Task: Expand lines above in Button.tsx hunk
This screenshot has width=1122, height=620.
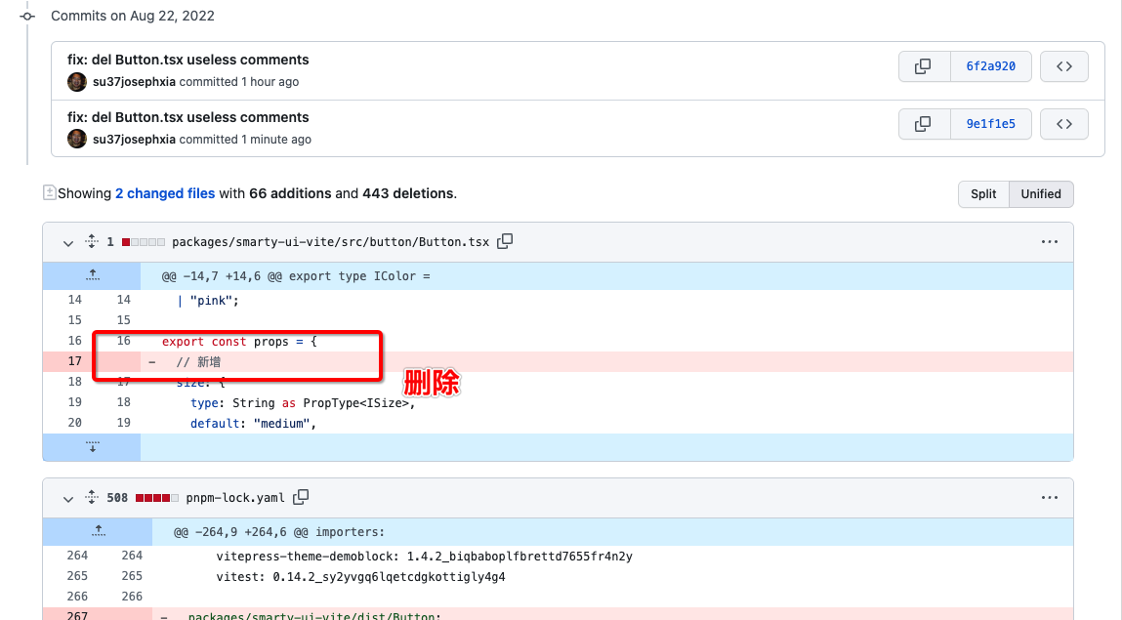Action: [92, 276]
